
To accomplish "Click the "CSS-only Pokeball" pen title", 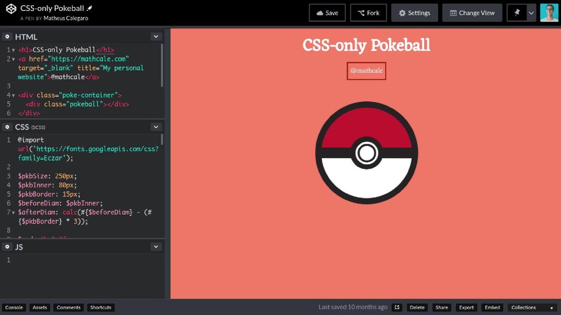I will click(x=52, y=8).
